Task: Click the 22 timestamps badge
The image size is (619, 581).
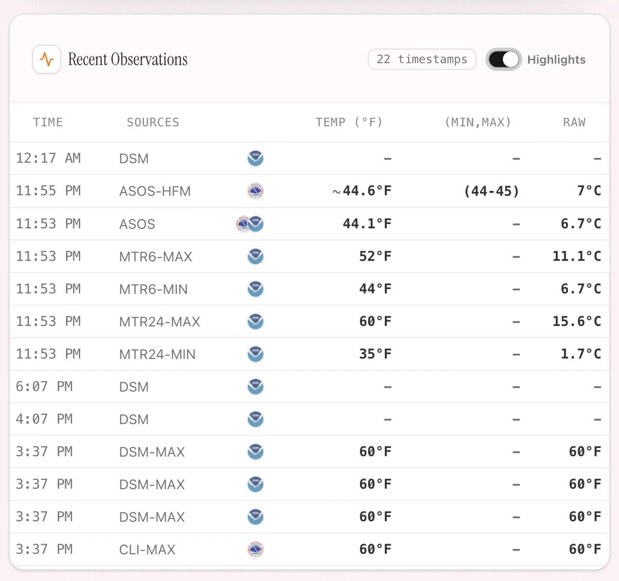Action: (x=422, y=59)
